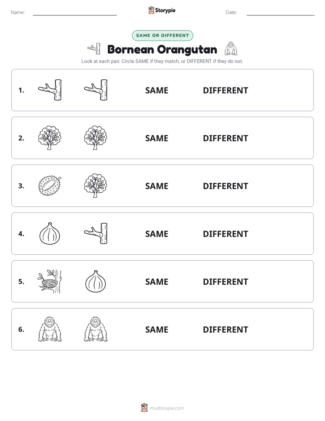
Task: Choose DIFFERENT for row 3
Action: pos(225,186)
